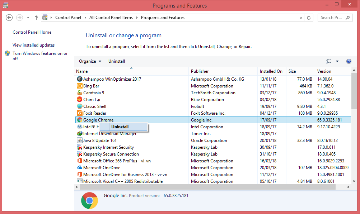This screenshot has width=360, height=214.
Task: Select the Kaspersky Internet Security icon
Action: (80, 147)
